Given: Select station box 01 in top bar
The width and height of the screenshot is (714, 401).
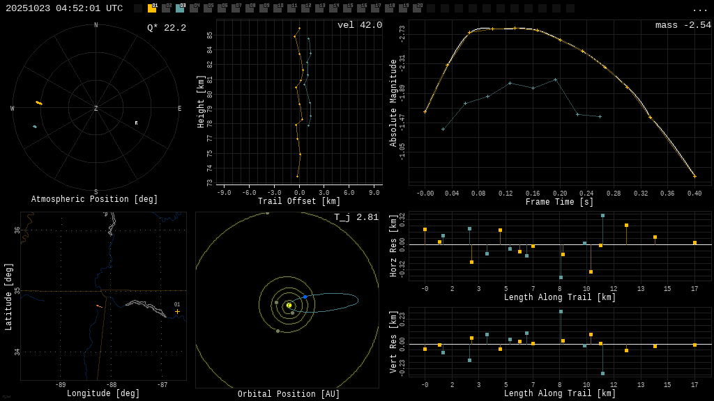Looking at the screenshot, I should click(x=152, y=8).
